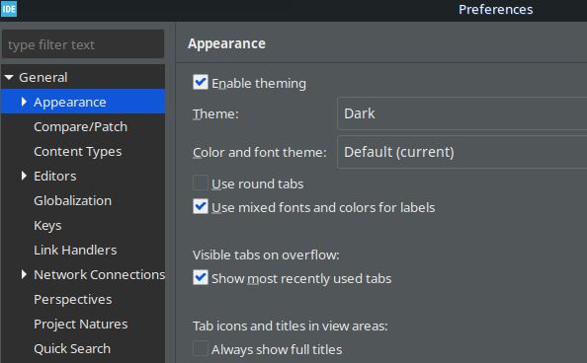Select Quick Search in the tree

tap(72, 349)
